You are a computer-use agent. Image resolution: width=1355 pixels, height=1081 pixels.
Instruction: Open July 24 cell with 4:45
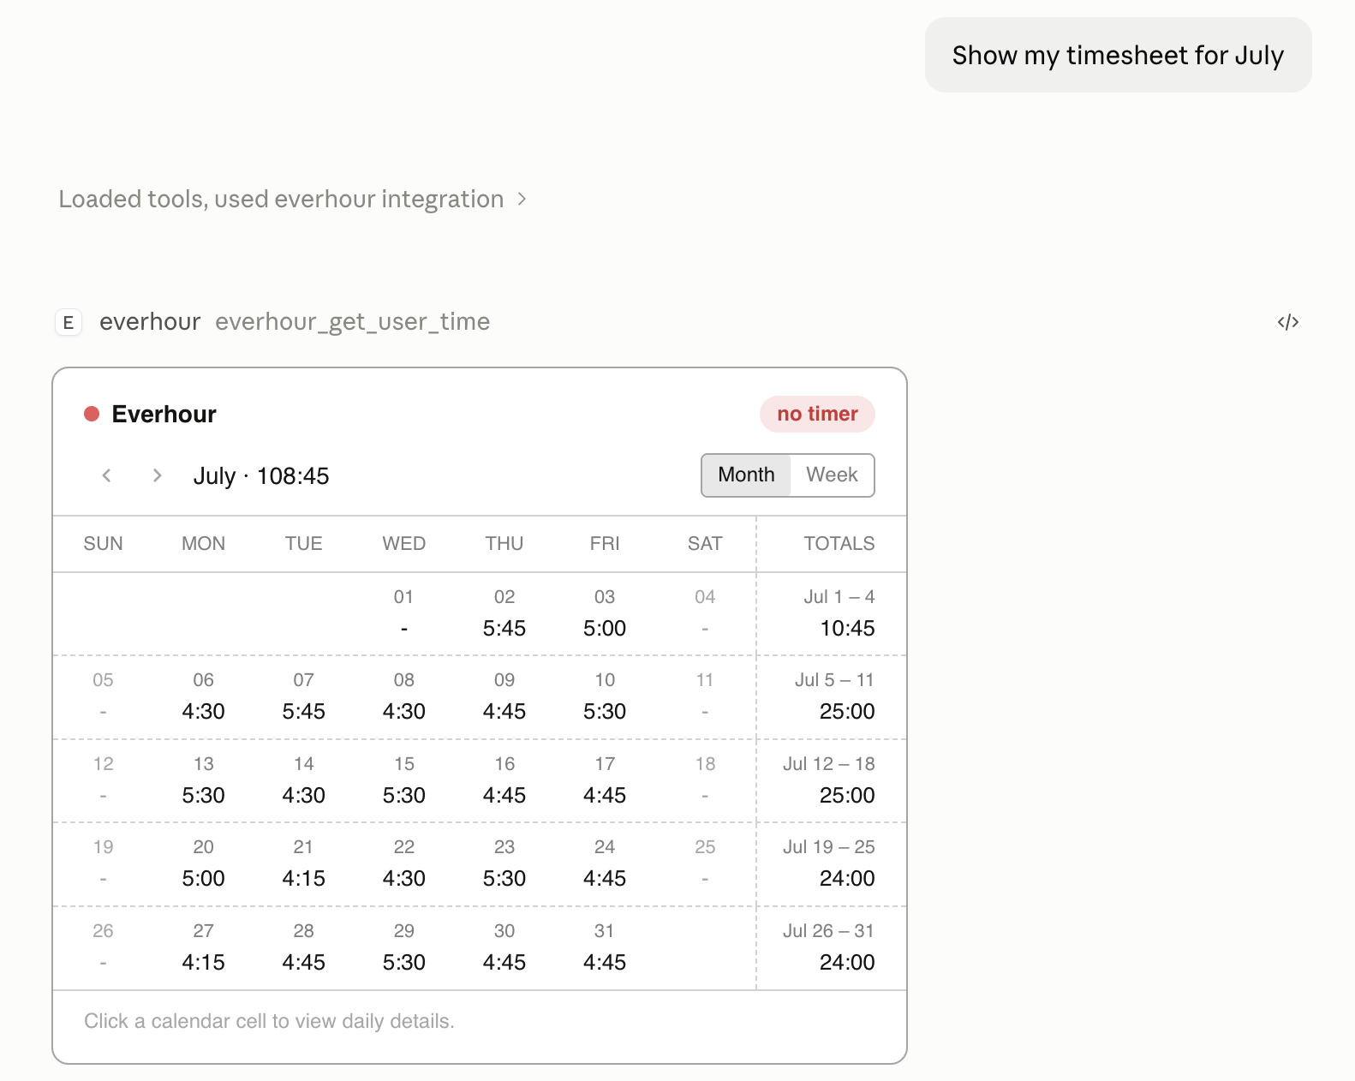(605, 863)
